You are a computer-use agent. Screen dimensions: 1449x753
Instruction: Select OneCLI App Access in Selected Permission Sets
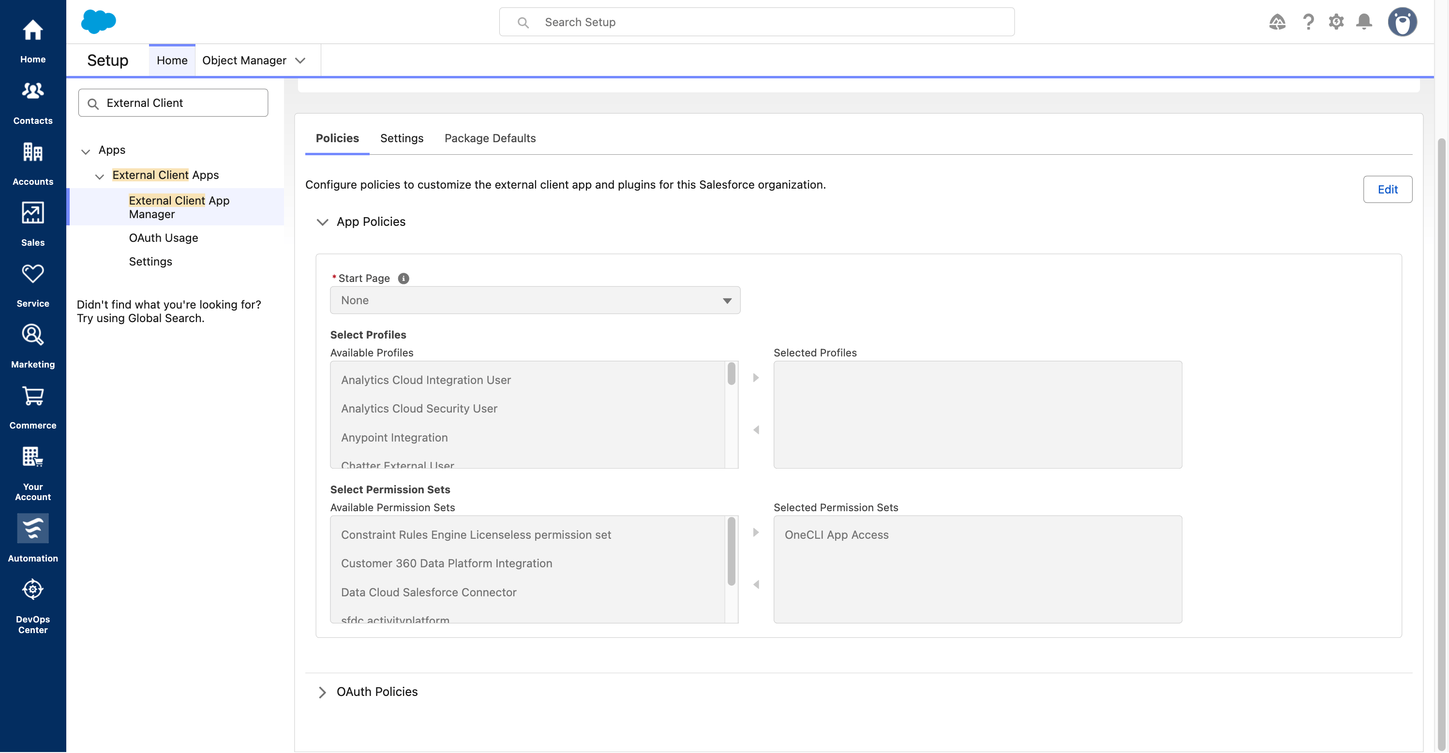837,535
